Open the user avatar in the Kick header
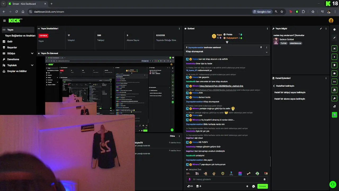Image resolution: width=339 pixels, height=191 pixels. (x=331, y=21)
